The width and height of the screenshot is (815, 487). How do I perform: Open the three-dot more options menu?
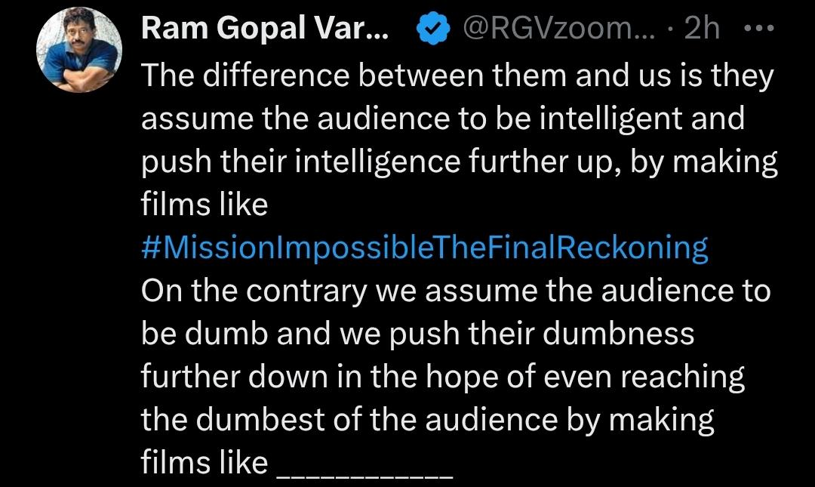(x=758, y=30)
